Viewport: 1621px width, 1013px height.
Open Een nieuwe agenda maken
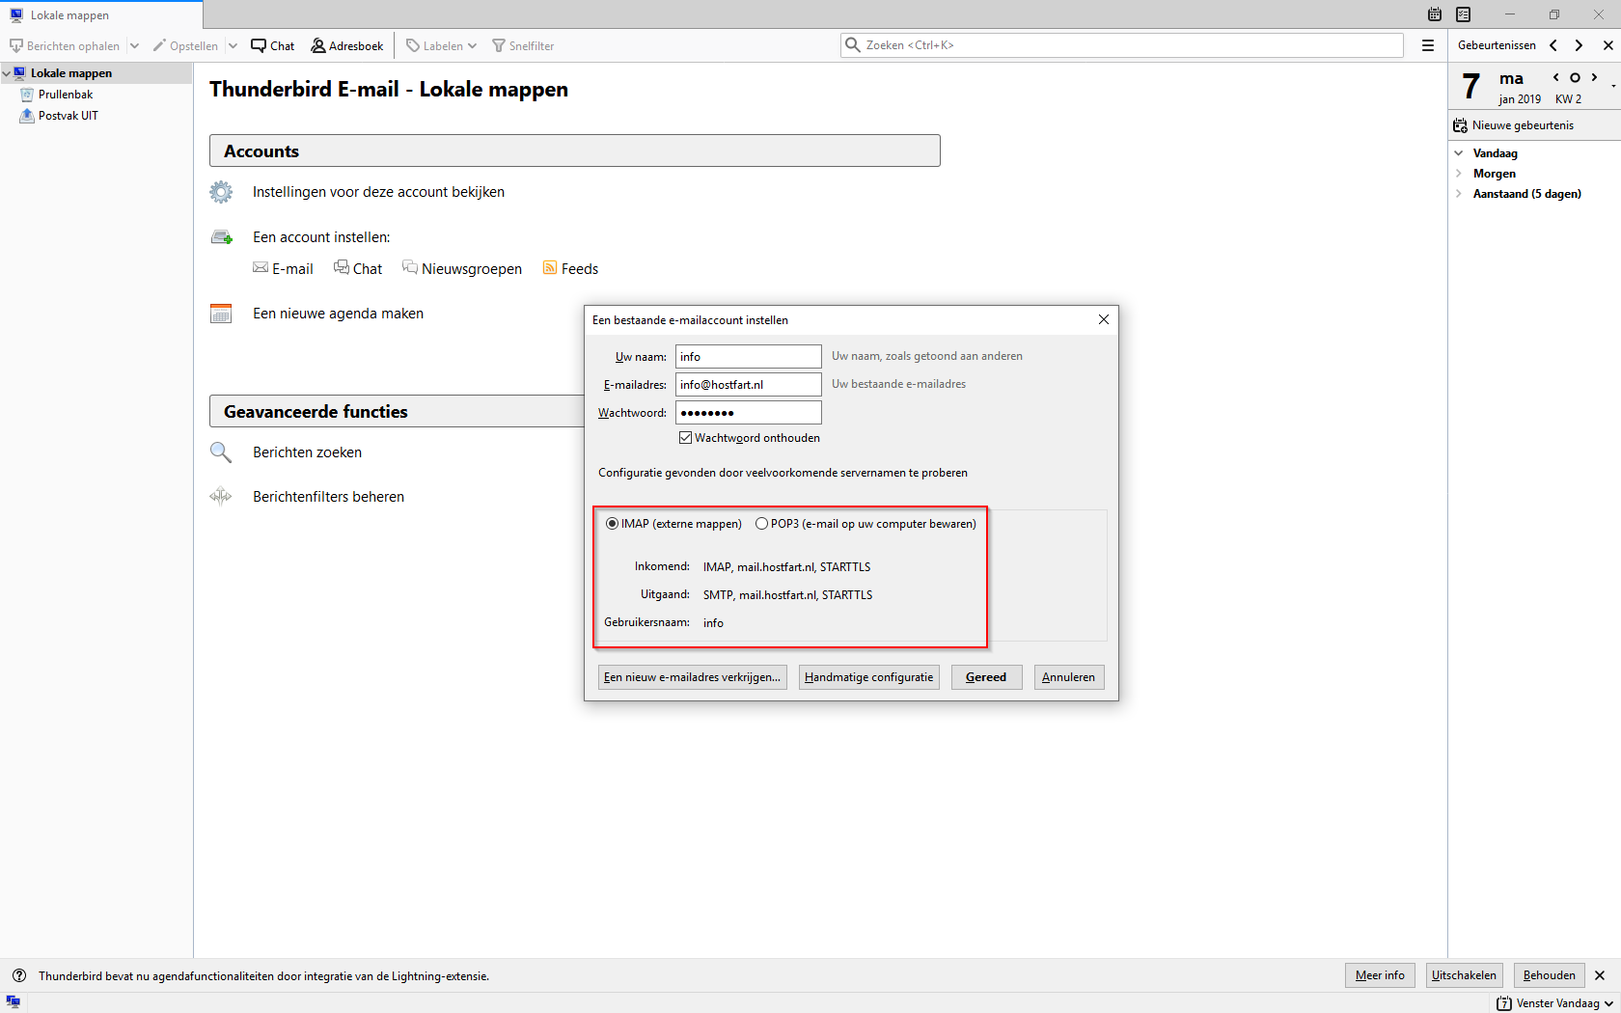point(338,314)
